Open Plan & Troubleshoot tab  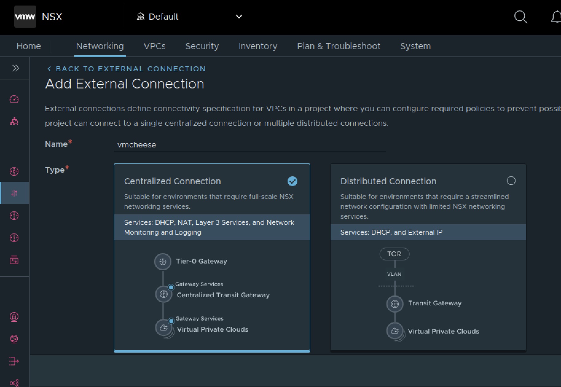click(339, 46)
